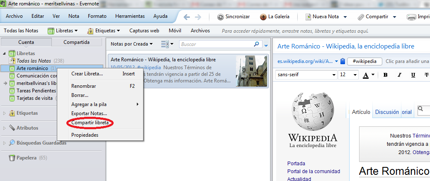Screen dimensions: 430x181
Task: Create a Nueva Nota
Action: (x=322, y=17)
